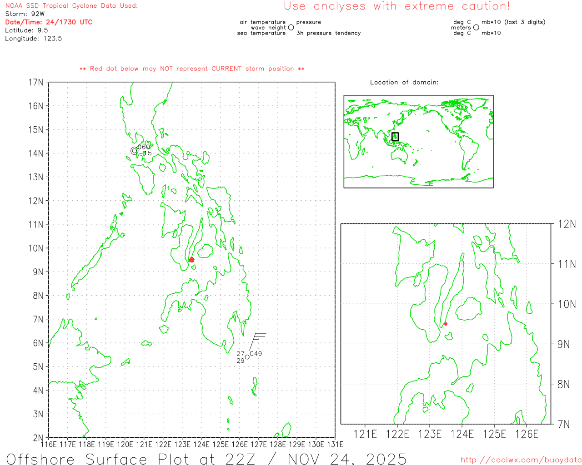Click the "Use analyses with extreme caution!" warning
The height and width of the screenshot is (465, 582).
coord(397,6)
